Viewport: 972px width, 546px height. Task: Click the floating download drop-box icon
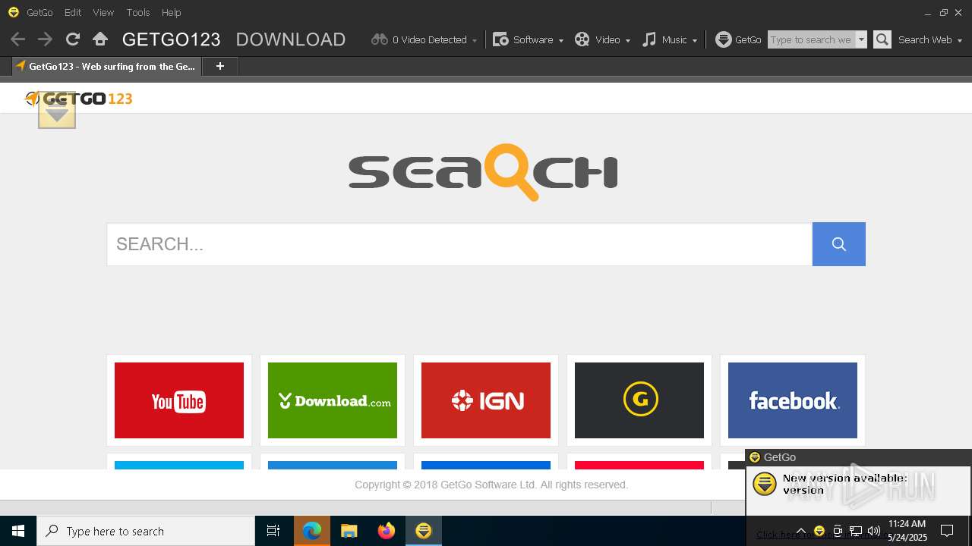[x=57, y=111]
